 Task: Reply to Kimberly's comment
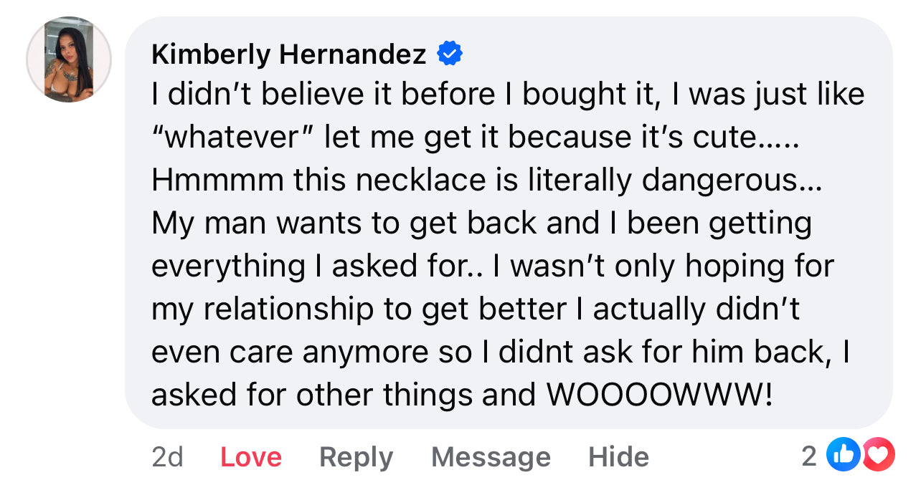pyautogui.click(x=356, y=456)
